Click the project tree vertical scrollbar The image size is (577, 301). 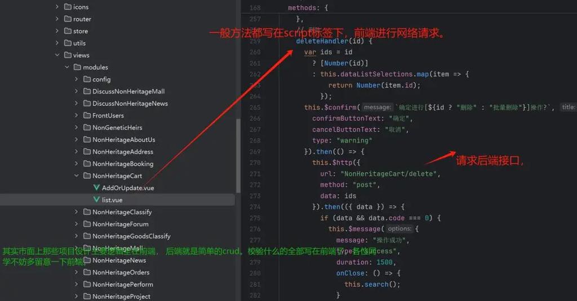tap(238, 155)
